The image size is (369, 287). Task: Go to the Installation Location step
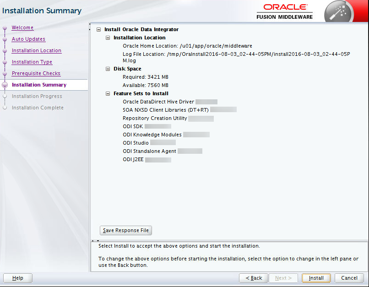click(x=36, y=50)
